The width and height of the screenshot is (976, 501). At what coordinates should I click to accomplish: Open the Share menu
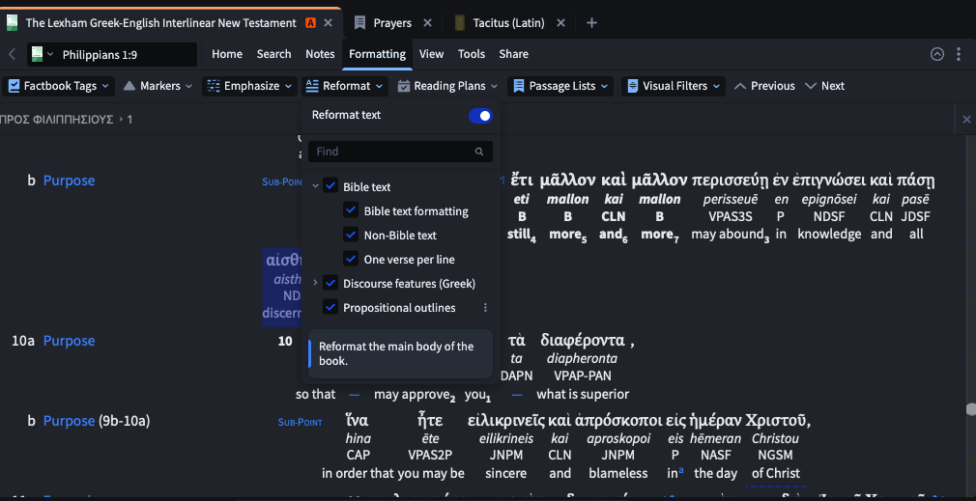[x=513, y=54]
